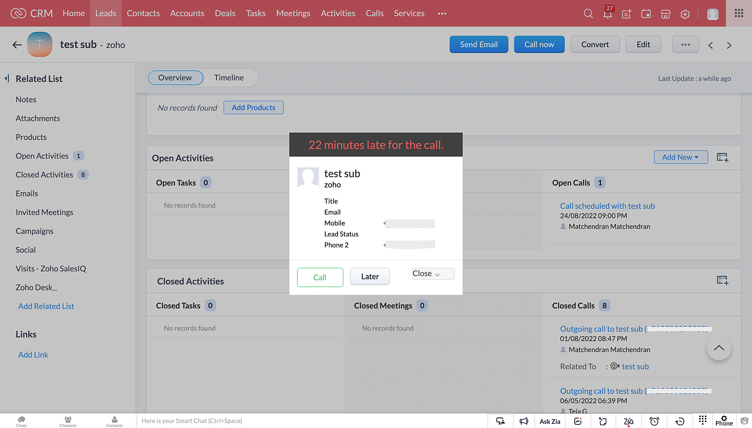
Task: Open recent items history icon
Action: point(679,421)
